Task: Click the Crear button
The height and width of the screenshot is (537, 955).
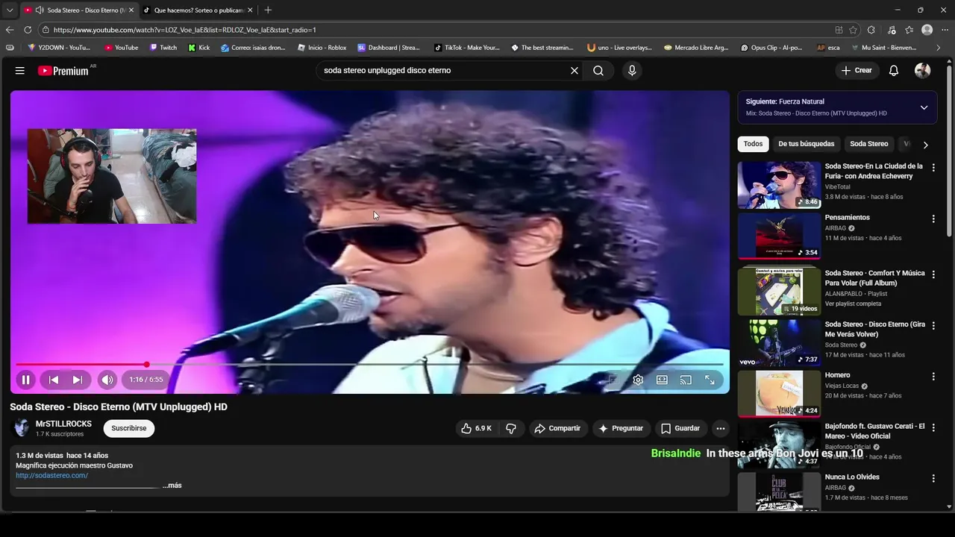Action: click(857, 70)
